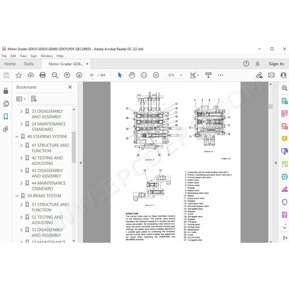Image resolution: width=289 pixels, height=289 pixels.
Task: Open 44 Maintenance Standard bookmark
Action: point(49,186)
